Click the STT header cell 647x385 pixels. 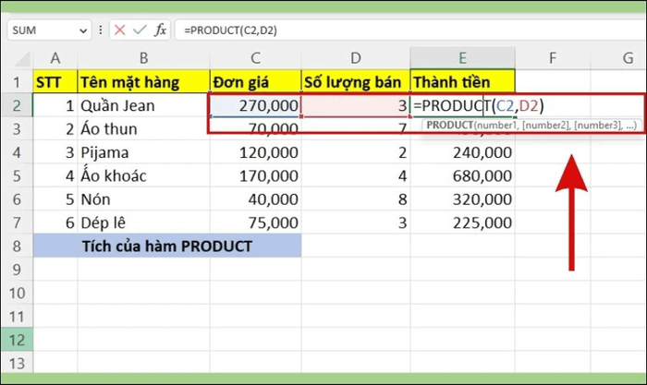(55, 82)
